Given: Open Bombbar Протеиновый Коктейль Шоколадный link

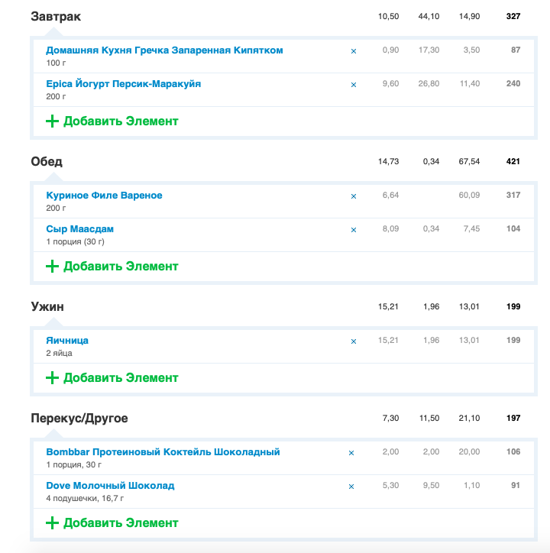Looking at the screenshot, I should tap(163, 451).
